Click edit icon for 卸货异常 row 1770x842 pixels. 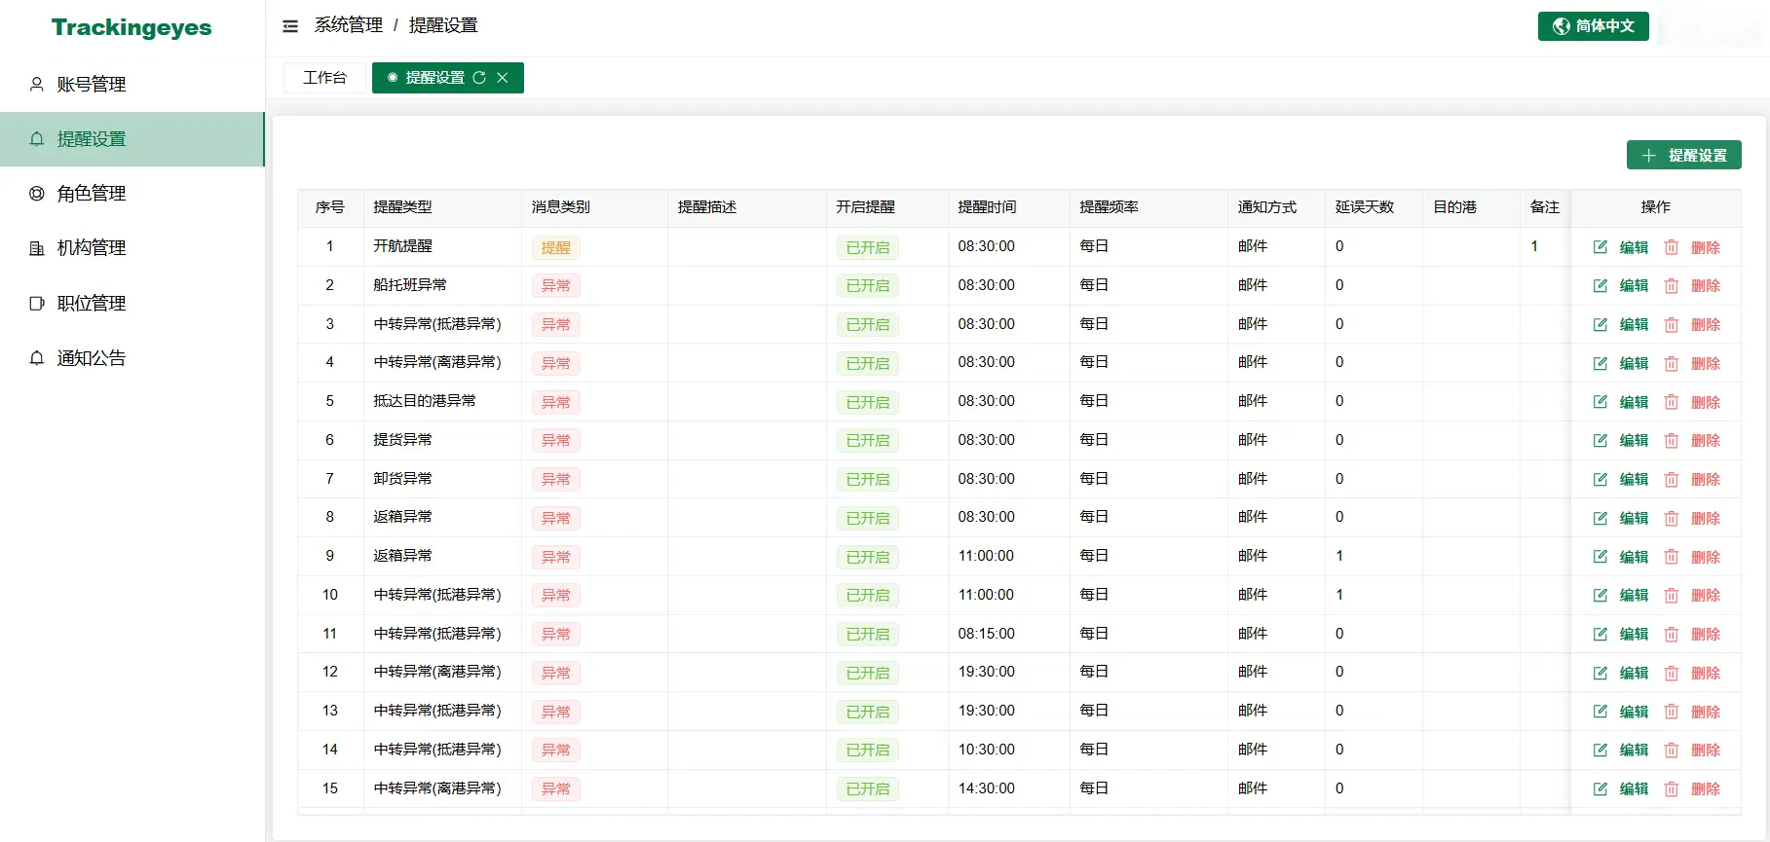point(1601,480)
